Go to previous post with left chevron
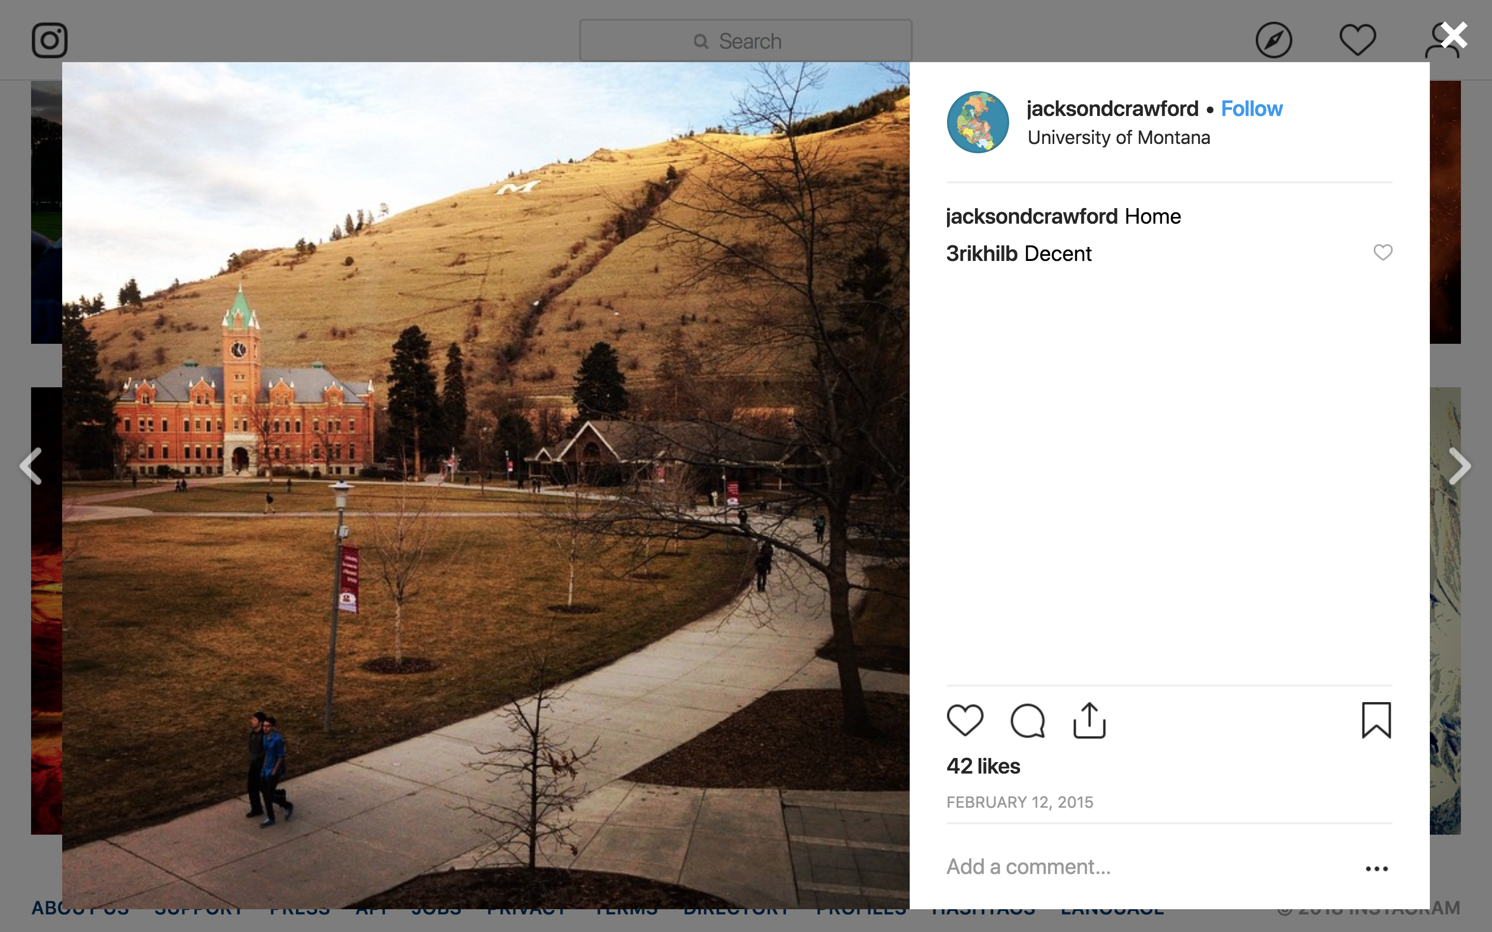Screen dimensions: 1492x932 click(x=31, y=466)
